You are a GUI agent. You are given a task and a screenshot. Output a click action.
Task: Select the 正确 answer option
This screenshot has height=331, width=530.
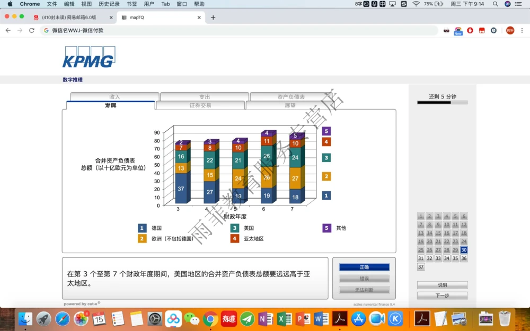point(364,268)
